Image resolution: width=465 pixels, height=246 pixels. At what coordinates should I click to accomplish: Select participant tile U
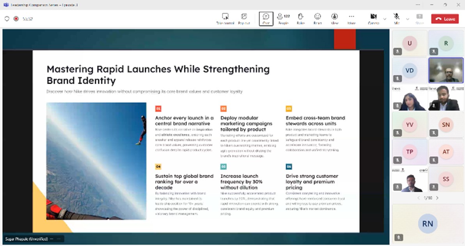[410, 43]
